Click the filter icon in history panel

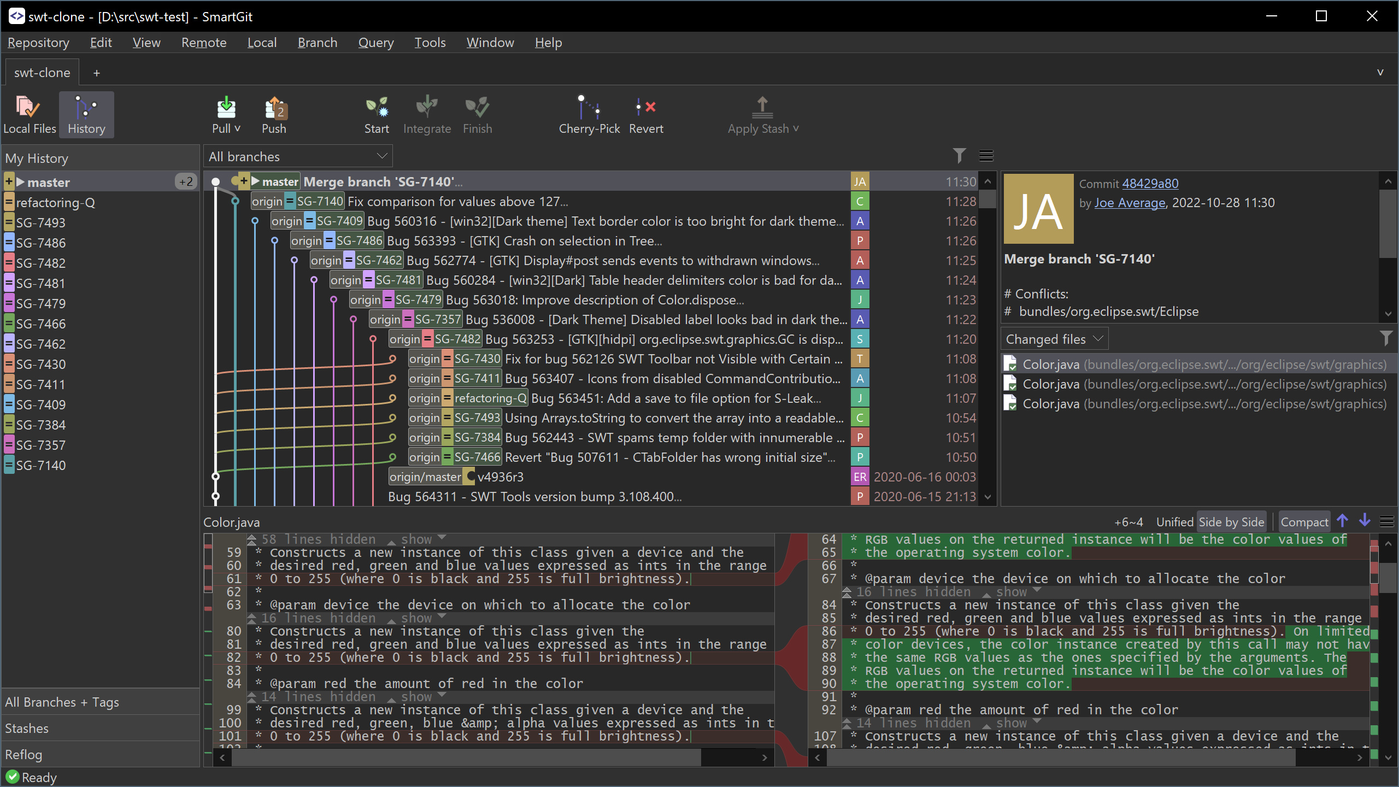(960, 156)
